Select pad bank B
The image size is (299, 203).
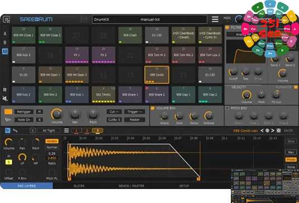tap(5, 43)
